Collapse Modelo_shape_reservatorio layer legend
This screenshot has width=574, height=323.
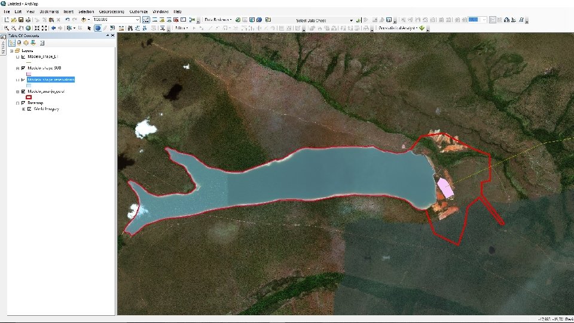pyautogui.click(x=17, y=80)
